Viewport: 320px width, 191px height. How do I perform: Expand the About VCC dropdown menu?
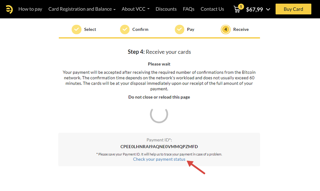pos(135,9)
